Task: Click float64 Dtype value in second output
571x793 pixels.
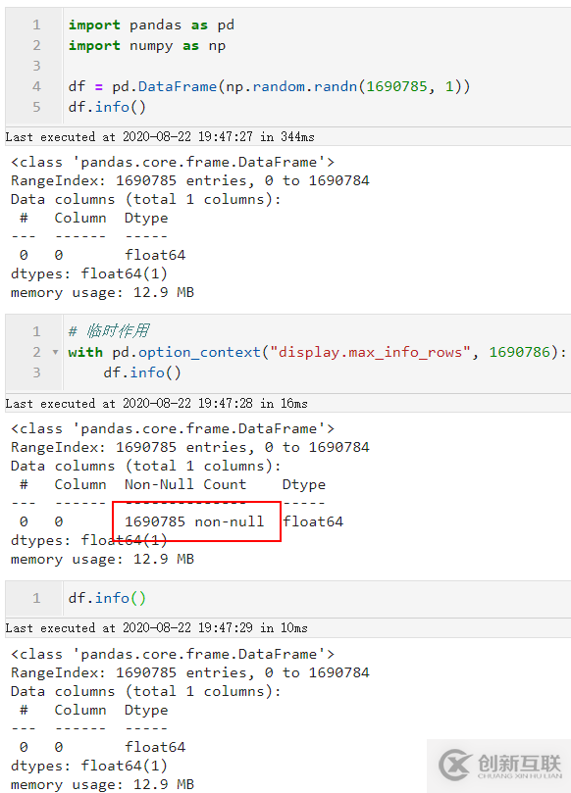Action: pyautogui.click(x=313, y=521)
